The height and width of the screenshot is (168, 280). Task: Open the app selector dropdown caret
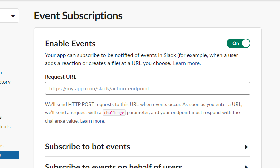(x=13, y=16)
